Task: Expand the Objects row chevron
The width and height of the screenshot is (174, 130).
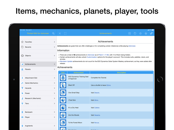Action: (54, 56)
